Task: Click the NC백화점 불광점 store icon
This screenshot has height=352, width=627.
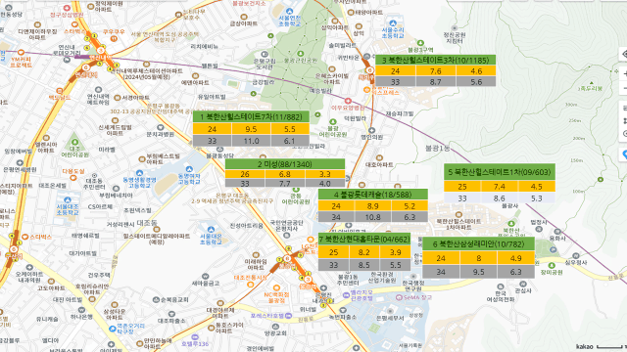Action: pyautogui.click(x=276, y=288)
